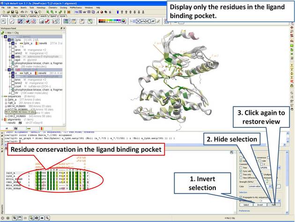Collapse the sequences tree node
295x222 pixels.
2,96
